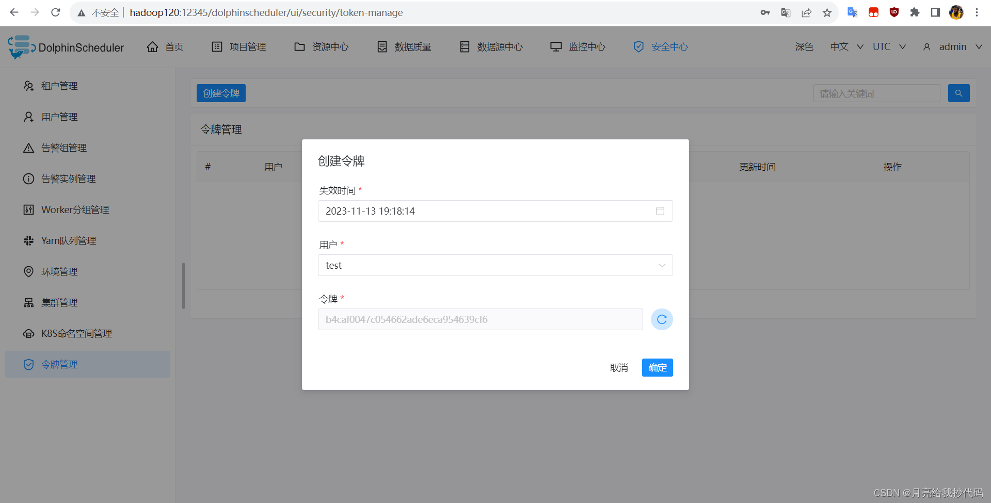The height and width of the screenshot is (503, 991).
Task: Open the calendar picker icon in expiry field
Action: [660, 211]
